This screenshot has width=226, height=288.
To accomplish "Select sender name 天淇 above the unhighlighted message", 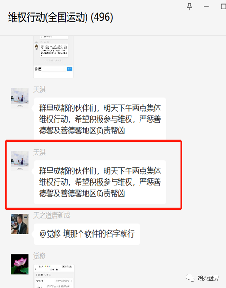I will coord(40,90).
